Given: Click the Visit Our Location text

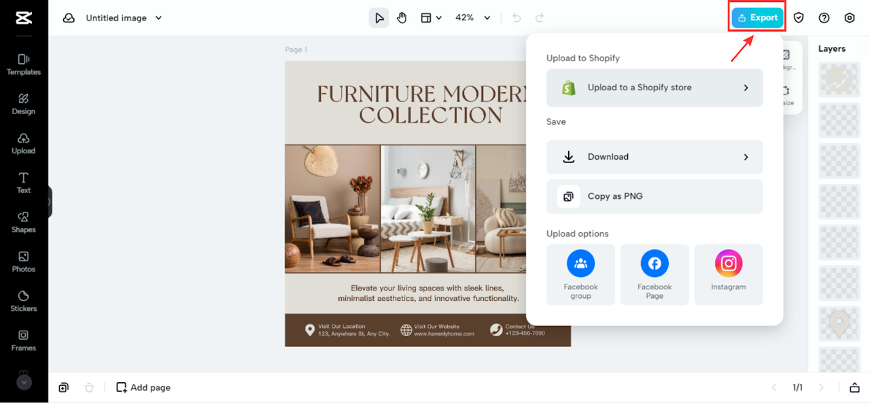Looking at the screenshot, I should pos(342,327).
